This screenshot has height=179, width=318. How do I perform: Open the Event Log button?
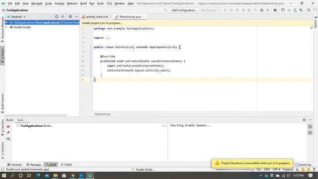[x=303, y=165]
